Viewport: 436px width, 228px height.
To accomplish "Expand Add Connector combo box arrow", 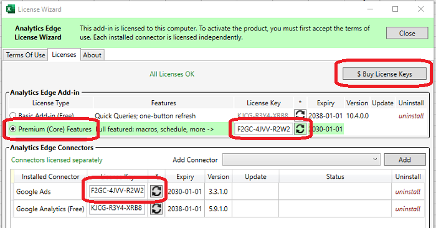I will [375, 159].
